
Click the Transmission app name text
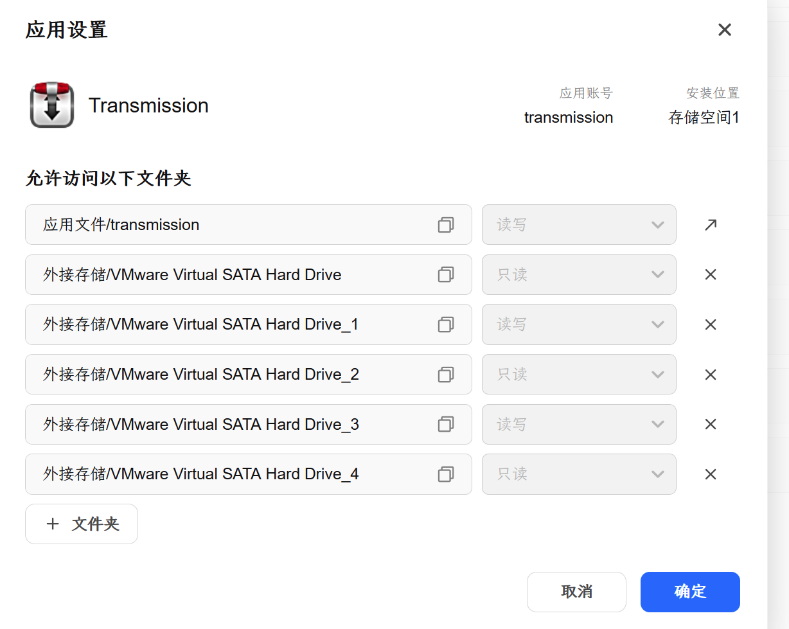click(x=148, y=105)
